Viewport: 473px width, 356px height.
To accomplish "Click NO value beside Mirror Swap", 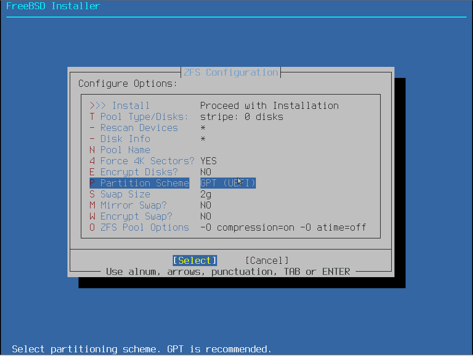I will tap(206, 205).
